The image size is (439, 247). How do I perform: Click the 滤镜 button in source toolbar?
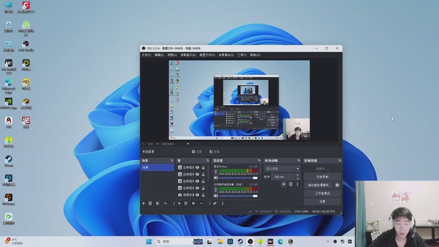coord(215,151)
